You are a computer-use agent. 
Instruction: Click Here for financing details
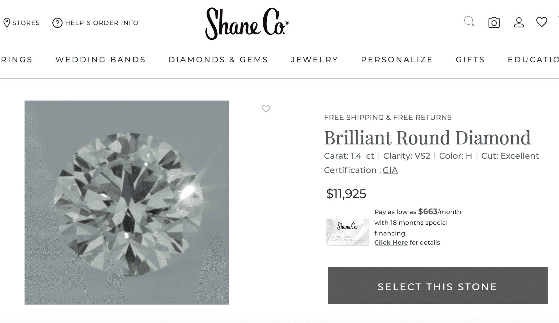[391, 242]
